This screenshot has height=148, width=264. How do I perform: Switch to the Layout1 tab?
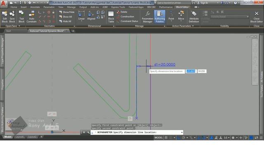tap(19, 137)
